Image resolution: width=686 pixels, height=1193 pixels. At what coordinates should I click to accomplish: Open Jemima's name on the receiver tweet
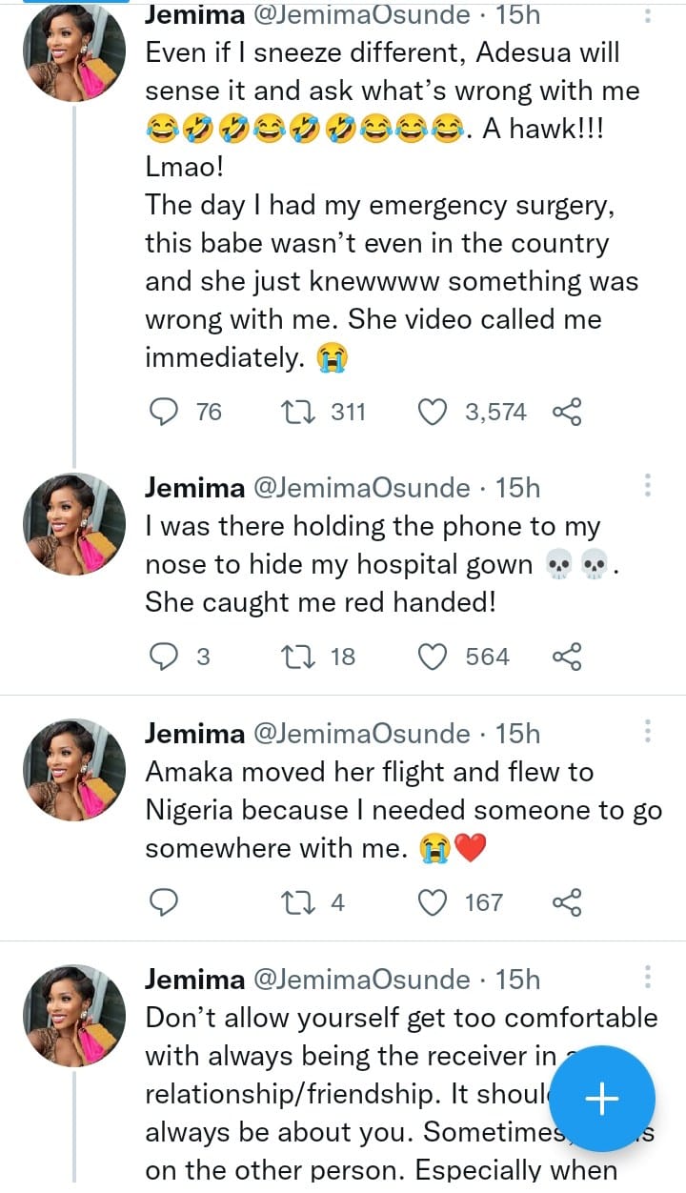point(194,980)
